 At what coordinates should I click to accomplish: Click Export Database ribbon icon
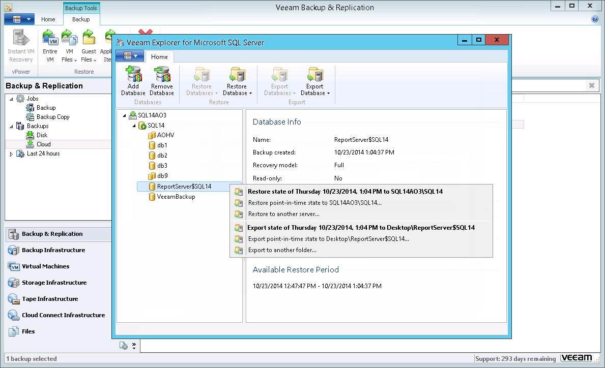(x=315, y=75)
